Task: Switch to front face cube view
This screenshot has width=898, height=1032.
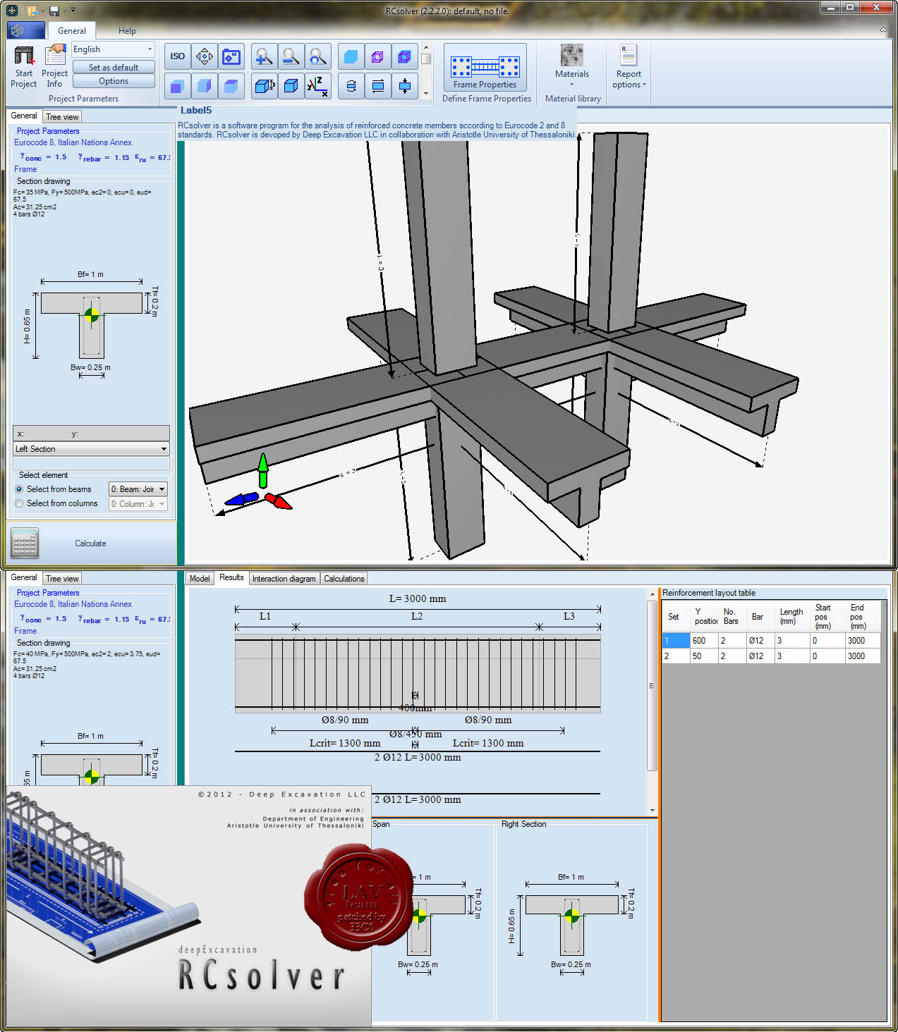Action: pyautogui.click(x=178, y=86)
